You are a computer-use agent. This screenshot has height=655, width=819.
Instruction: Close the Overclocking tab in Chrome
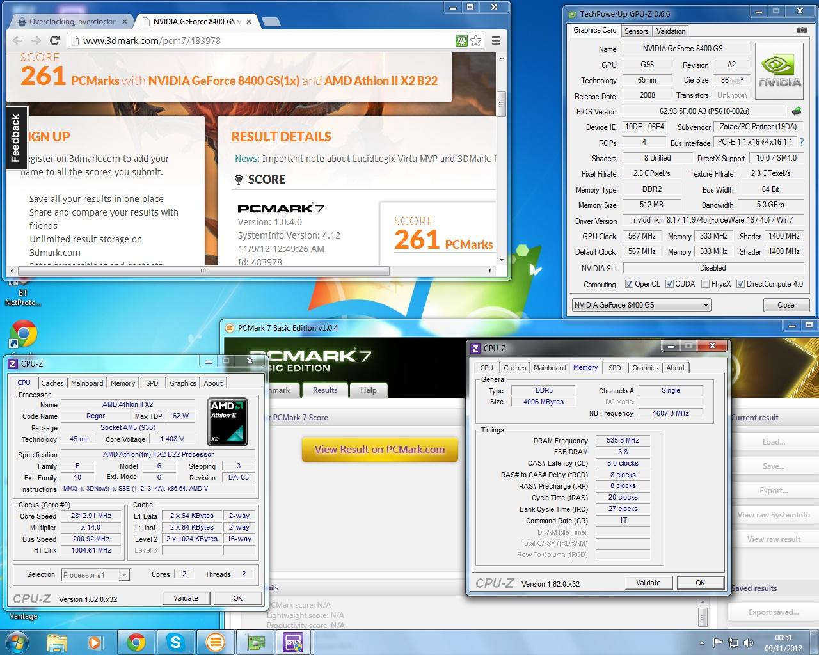pos(125,22)
